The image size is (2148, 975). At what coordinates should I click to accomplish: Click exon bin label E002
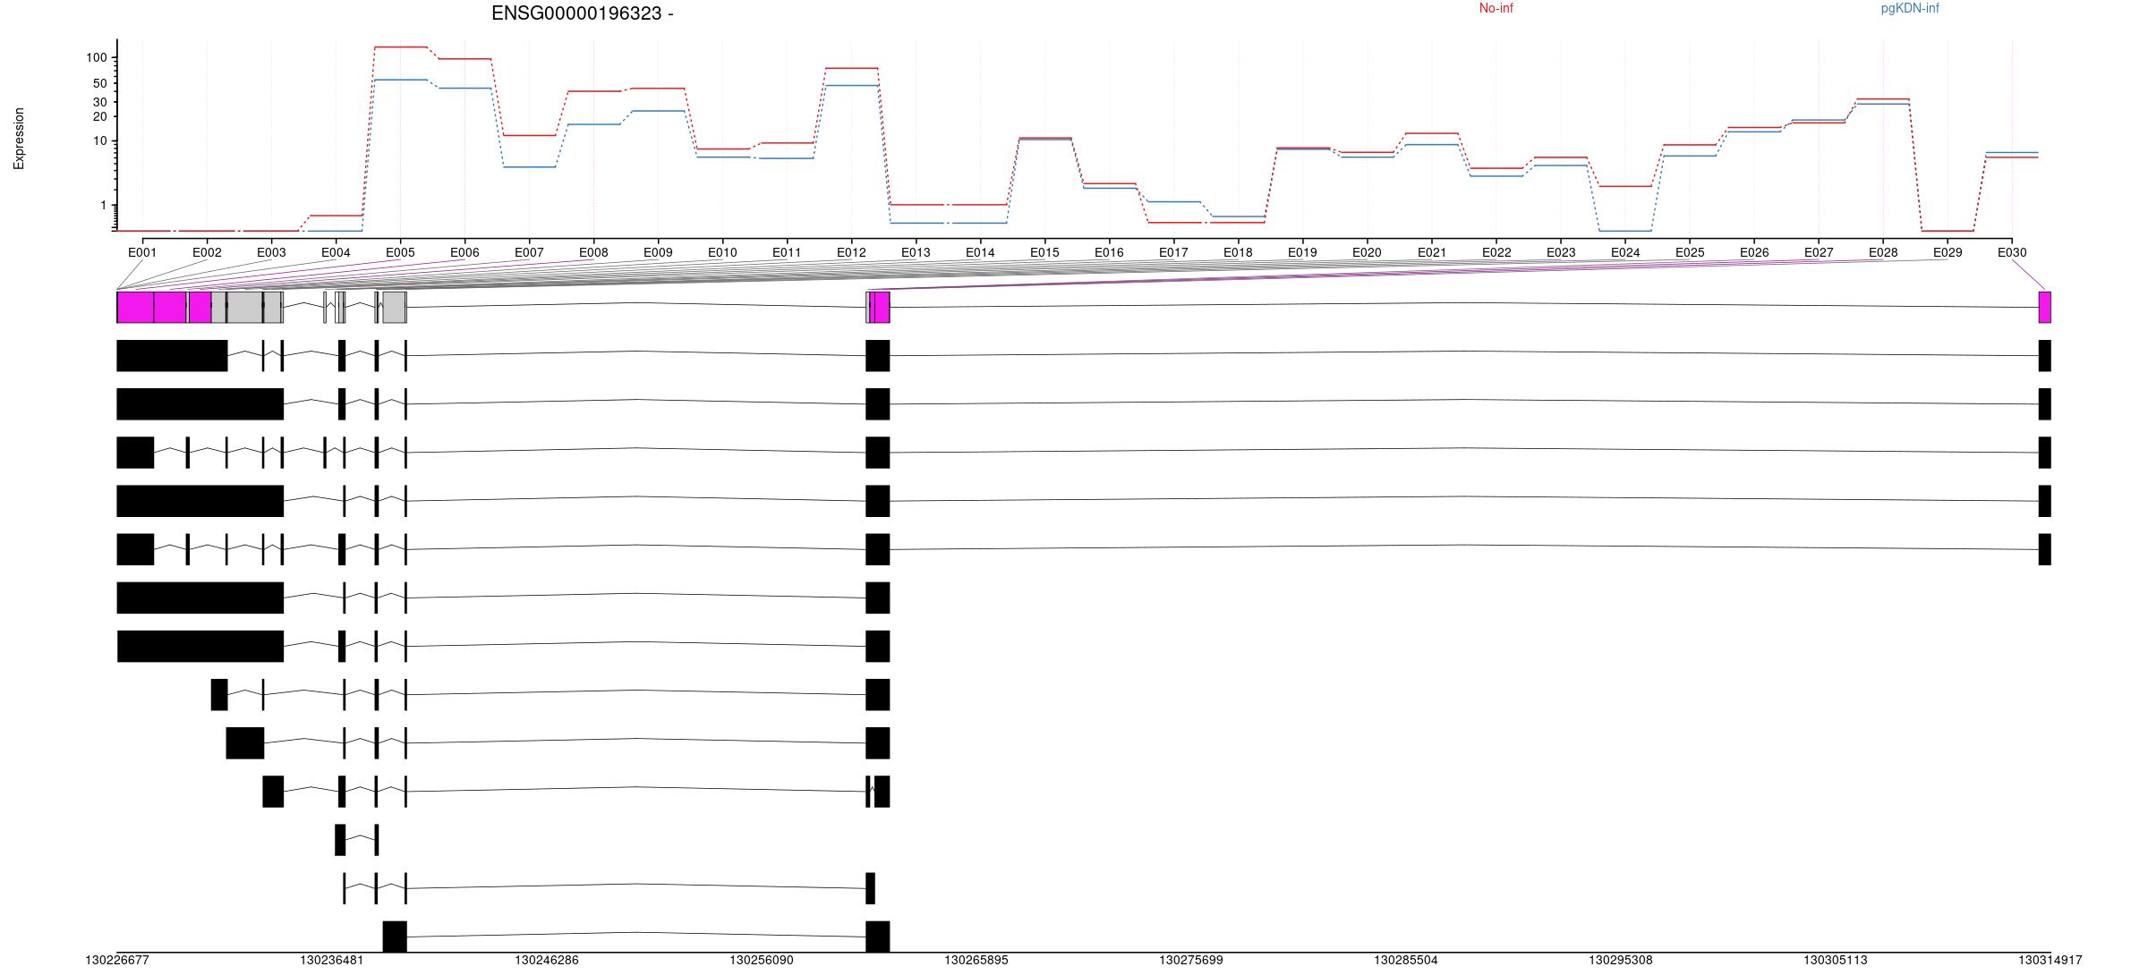pyautogui.click(x=207, y=252)
